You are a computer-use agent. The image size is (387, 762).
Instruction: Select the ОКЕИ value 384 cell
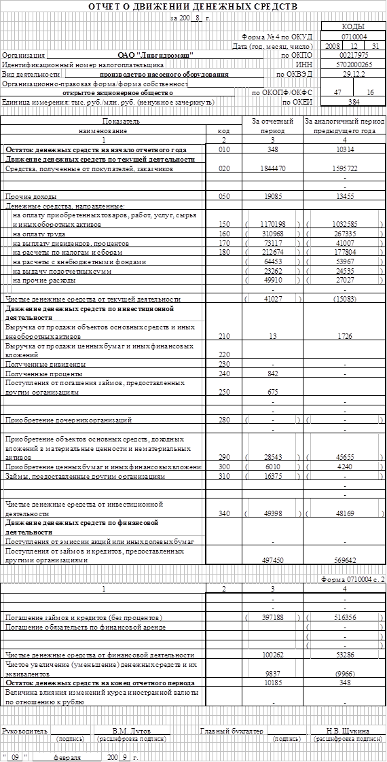click(354, 102)
